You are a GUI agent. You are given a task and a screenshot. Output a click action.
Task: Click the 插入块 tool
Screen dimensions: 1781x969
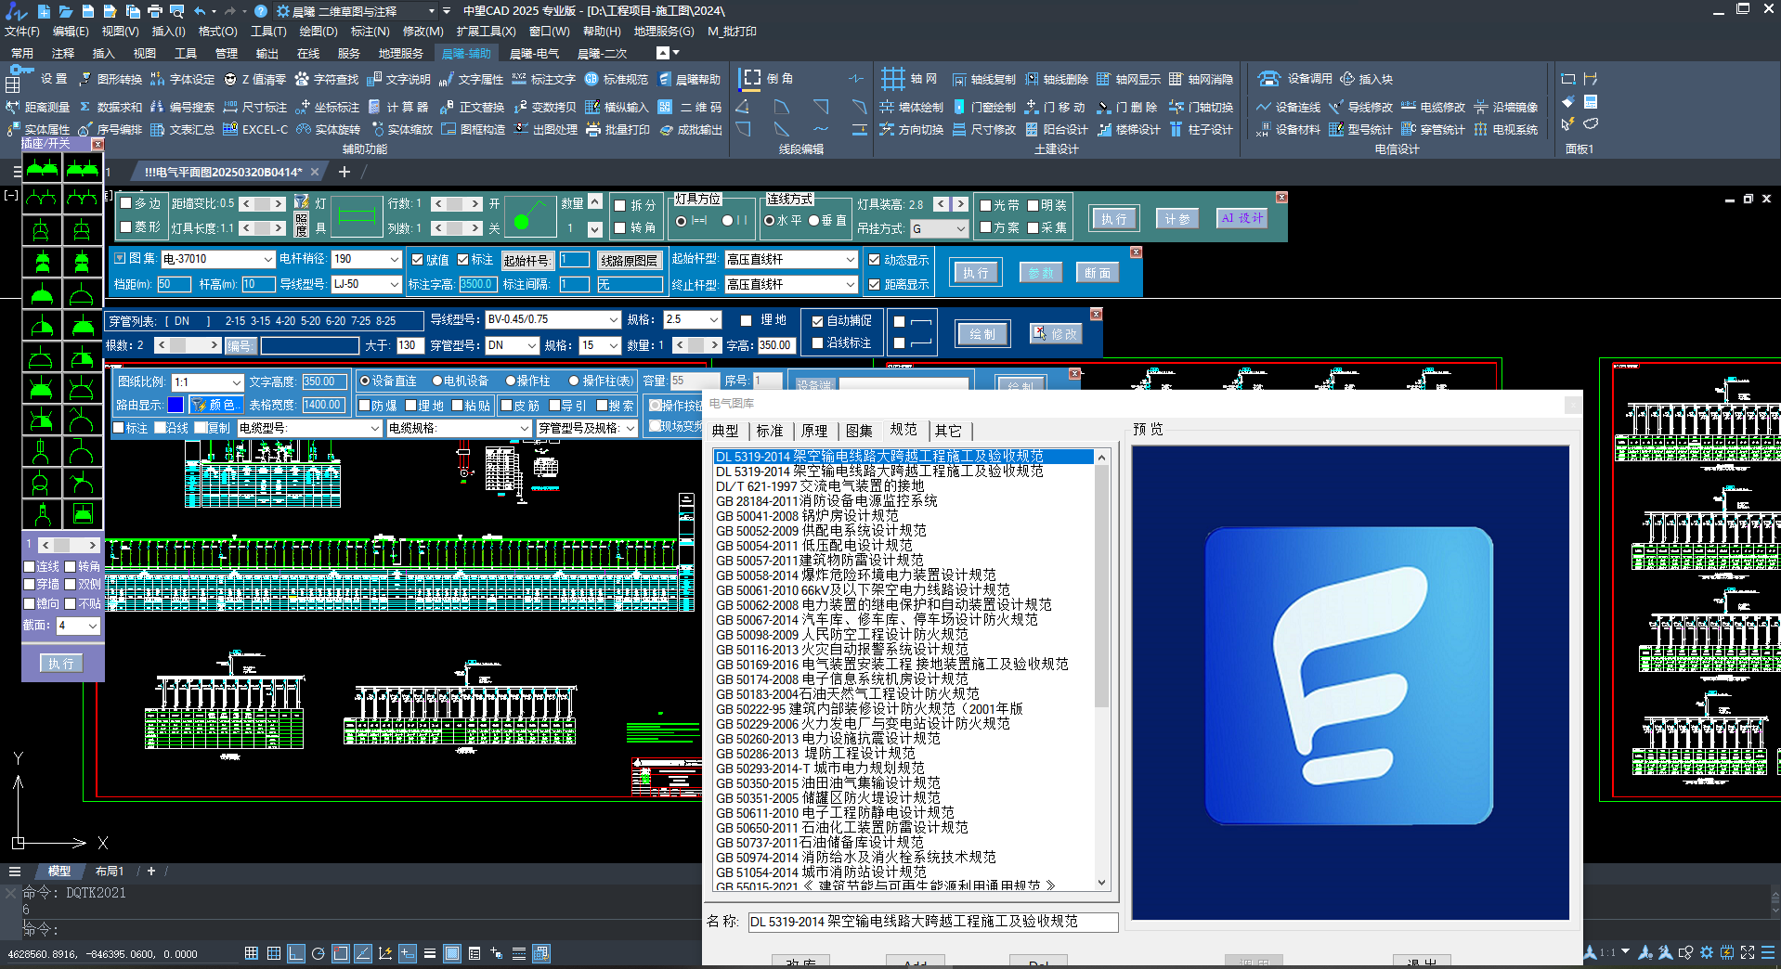click(x=1367, y=80)
